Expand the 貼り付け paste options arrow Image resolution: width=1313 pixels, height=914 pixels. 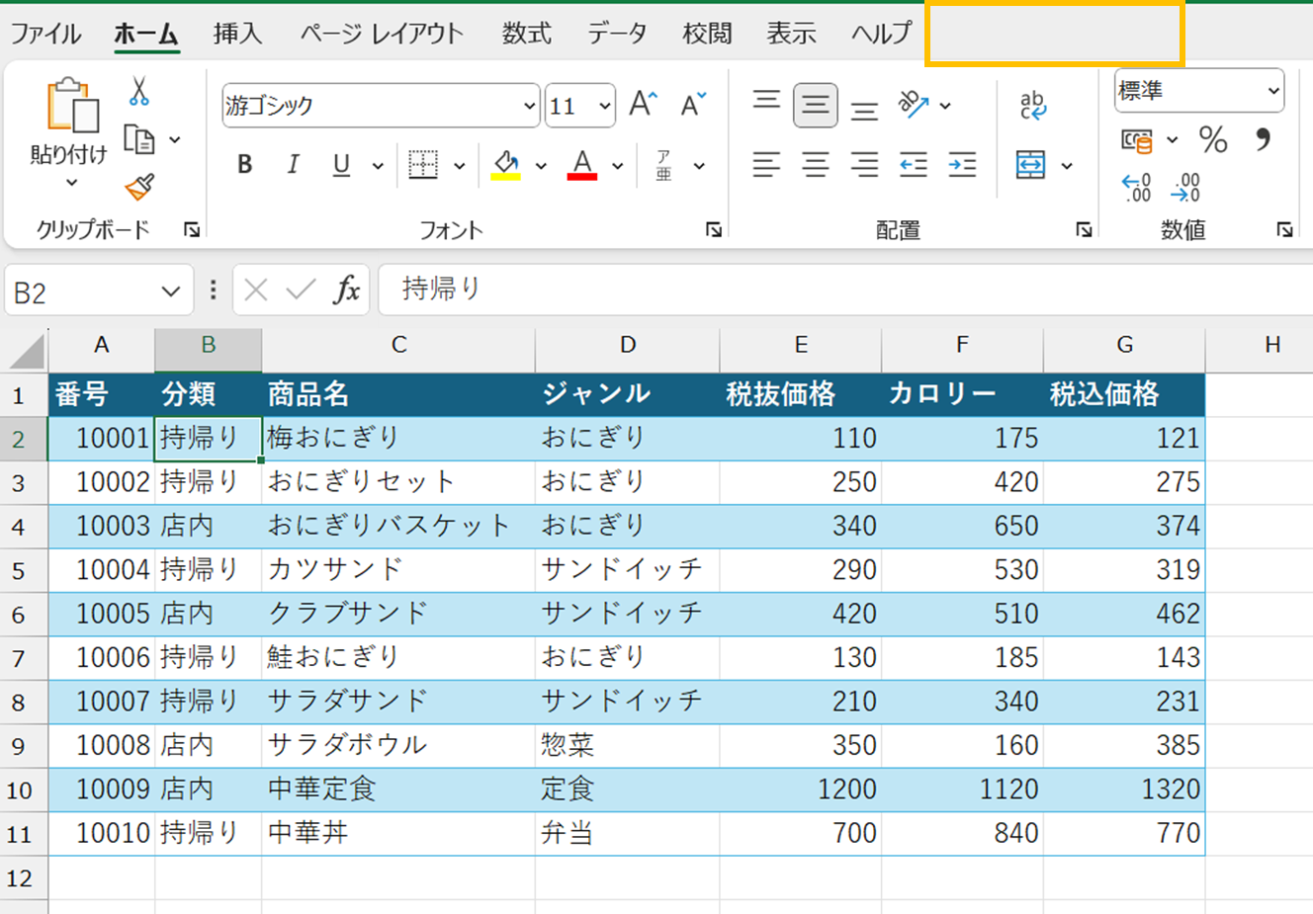coord(71,183)
